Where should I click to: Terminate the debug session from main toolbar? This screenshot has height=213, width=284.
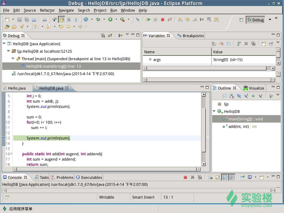tap(163, 19)
